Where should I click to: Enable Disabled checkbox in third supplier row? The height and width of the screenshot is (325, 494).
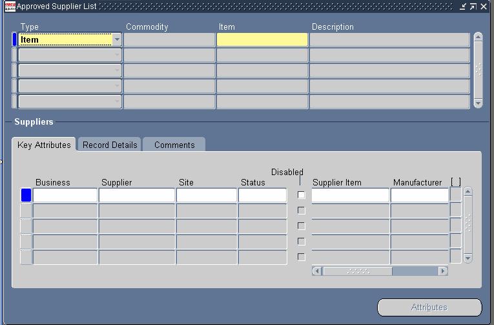click(x=301, y=226)
